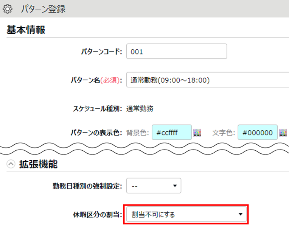Open the 文字色 color palette icon
Image resolution: width=289 pixels, height=234 pixels.
(x=283, y=133)
